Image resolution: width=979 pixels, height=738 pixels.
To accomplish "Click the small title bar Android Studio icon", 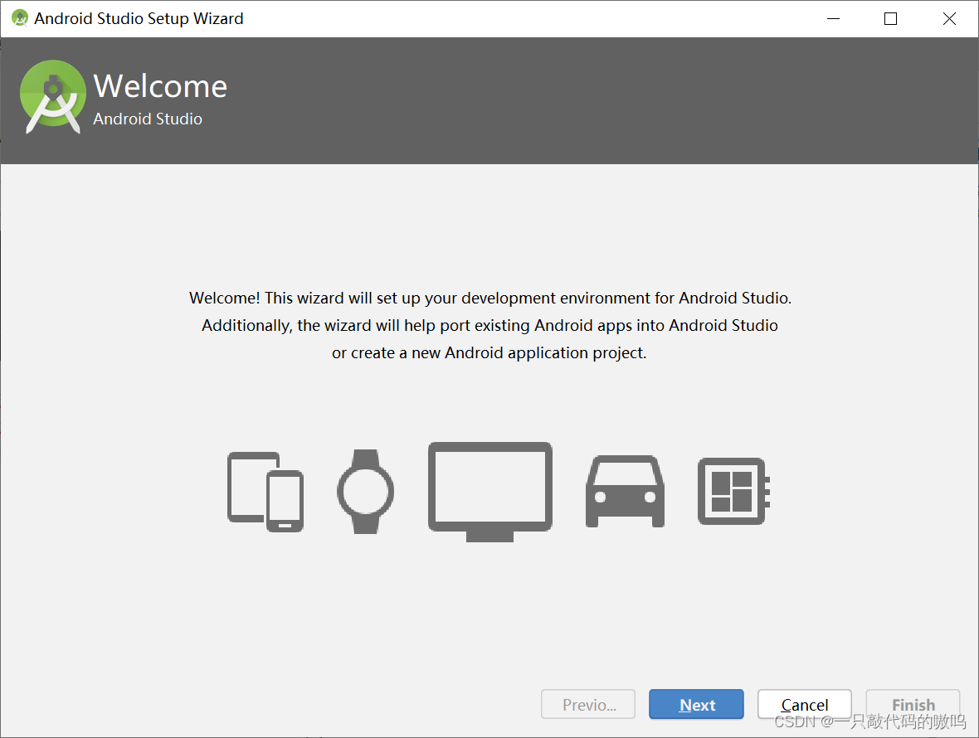I will (x=20, y=18).
